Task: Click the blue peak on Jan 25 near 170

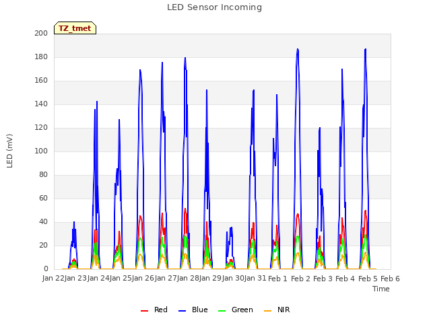Action: click(140, 70)
